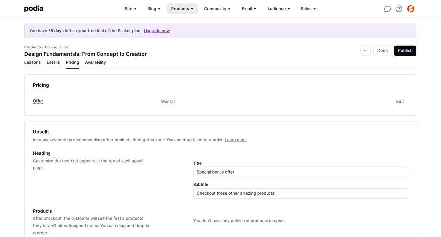Open the Email dropdown menu
Image resolution: width=441 pixels, height=237 pixels.
[249, 9]
